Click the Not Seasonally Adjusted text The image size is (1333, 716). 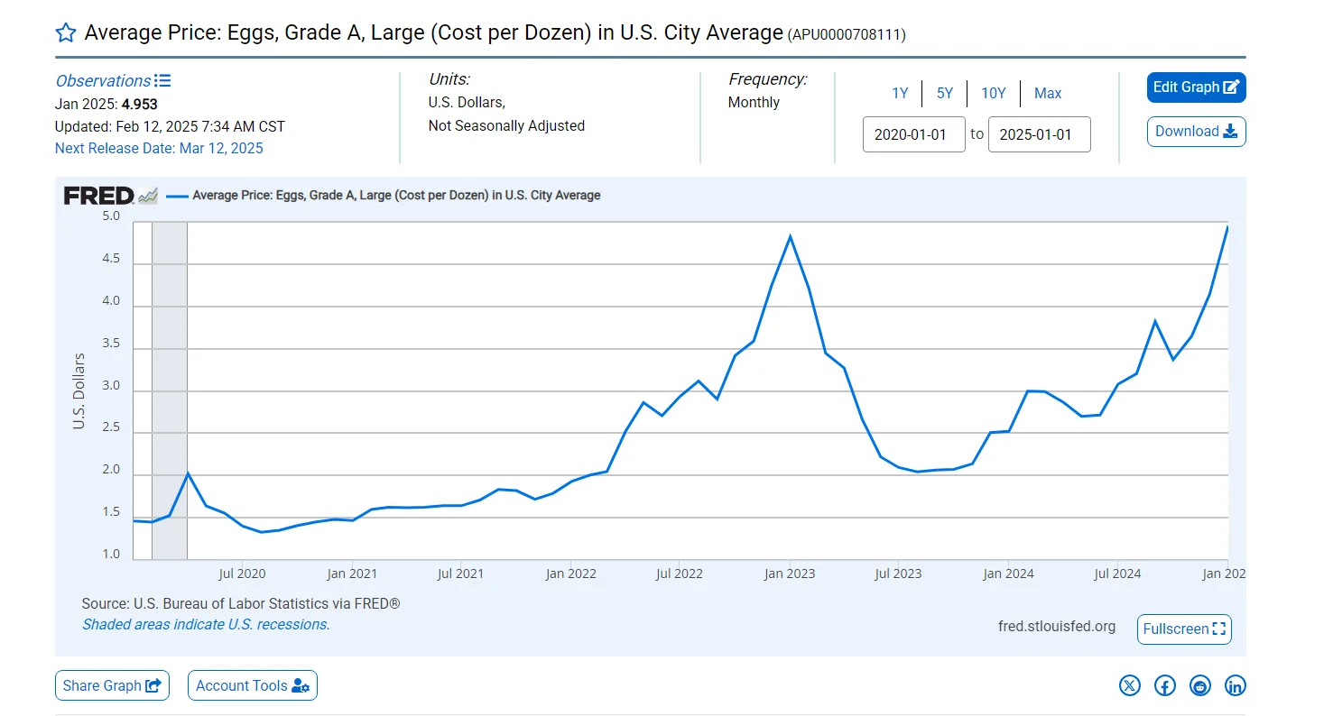coord(506,125)
